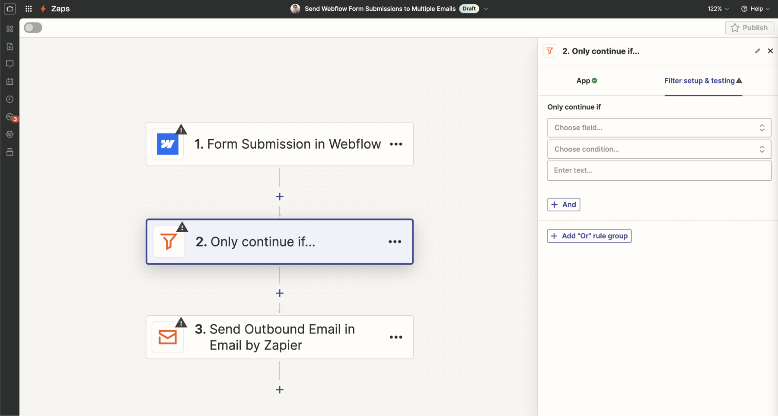Select step 2 Only continue if card
Image resolution: width=778 pixels, height=416 pixels.
pyautogui.click(x=280, y=242)
